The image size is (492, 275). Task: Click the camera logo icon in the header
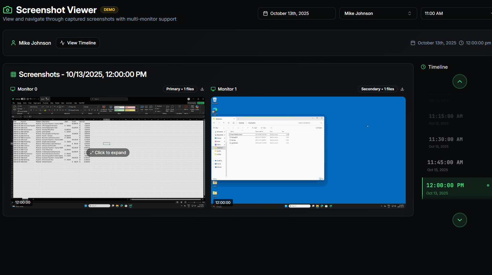pyautogui.click(x=8, y=9)
